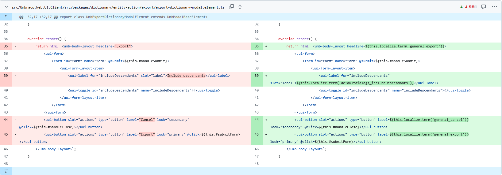502x175 pixels.
Task: Copy the file path to clipboard
Action: (x=231, y=7)
